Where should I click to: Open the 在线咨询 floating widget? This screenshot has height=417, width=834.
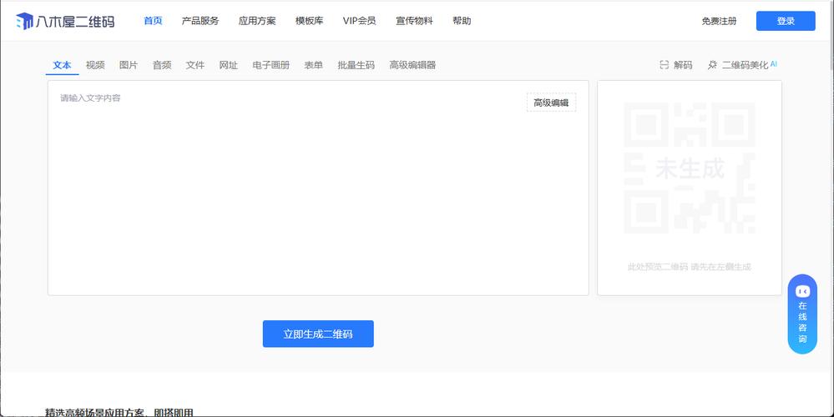pyautogui.click(x=802, y=314)
